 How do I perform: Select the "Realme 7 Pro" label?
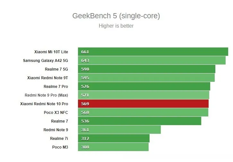click(56, 86)
